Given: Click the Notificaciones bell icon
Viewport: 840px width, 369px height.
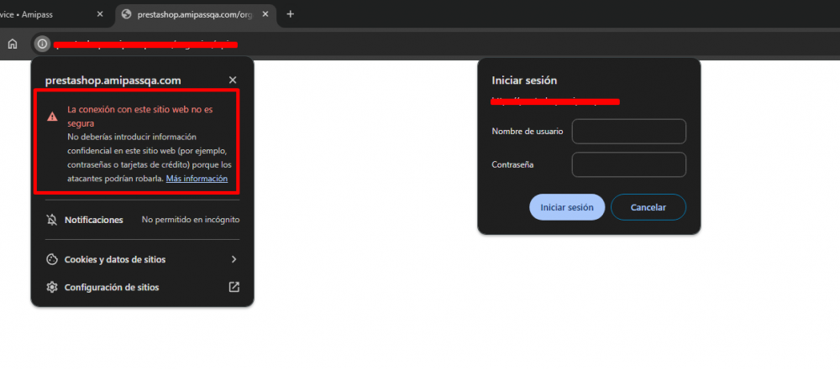Looking at the screenshot, I should coord(52,220).
